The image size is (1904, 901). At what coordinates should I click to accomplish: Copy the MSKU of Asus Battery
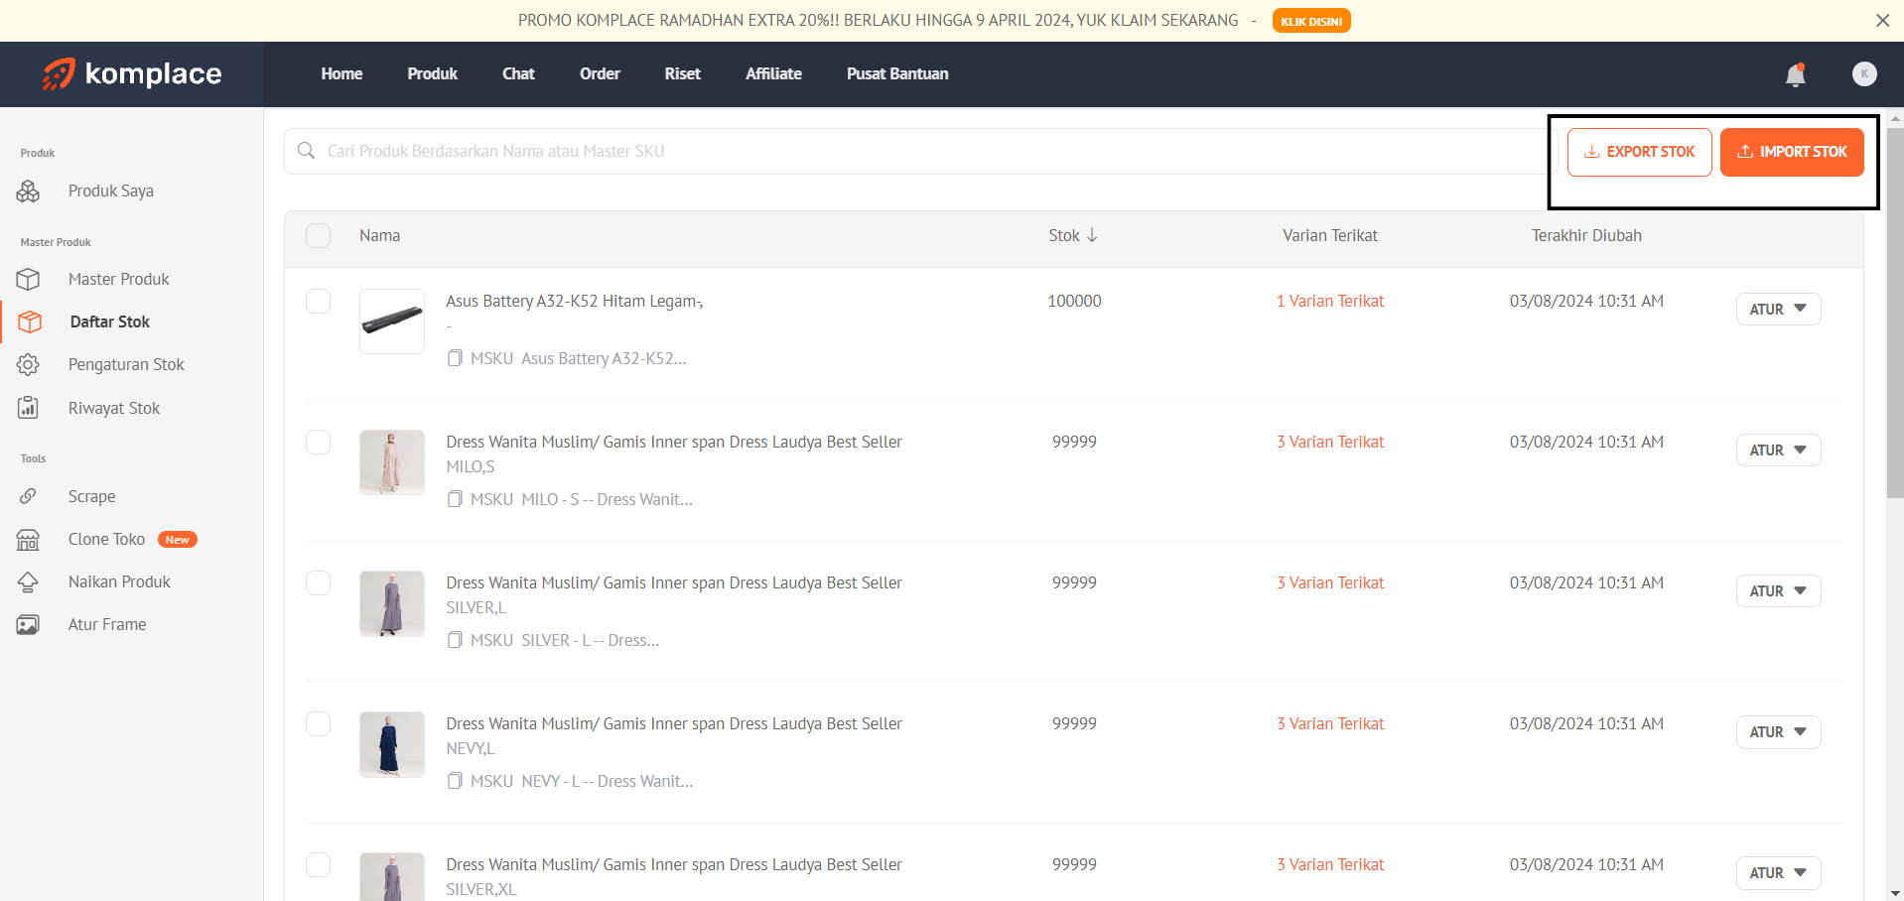(x=455, y=358)
